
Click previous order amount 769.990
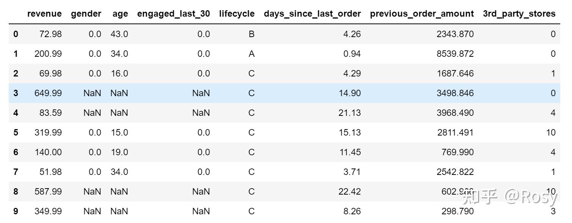point(458,152)
